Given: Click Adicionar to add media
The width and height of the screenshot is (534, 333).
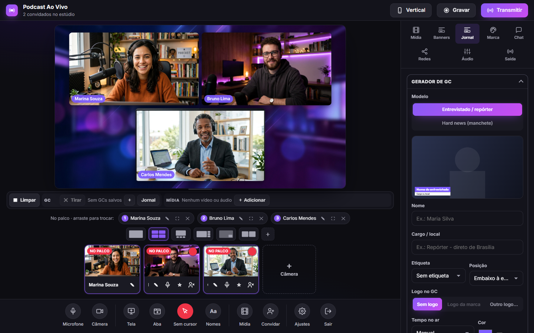Looking at the screenshot, I should (252, 200).
